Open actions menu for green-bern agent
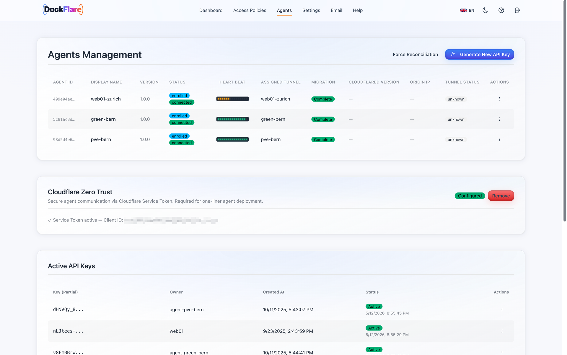567x355 pixels. (x=499, y=119)
